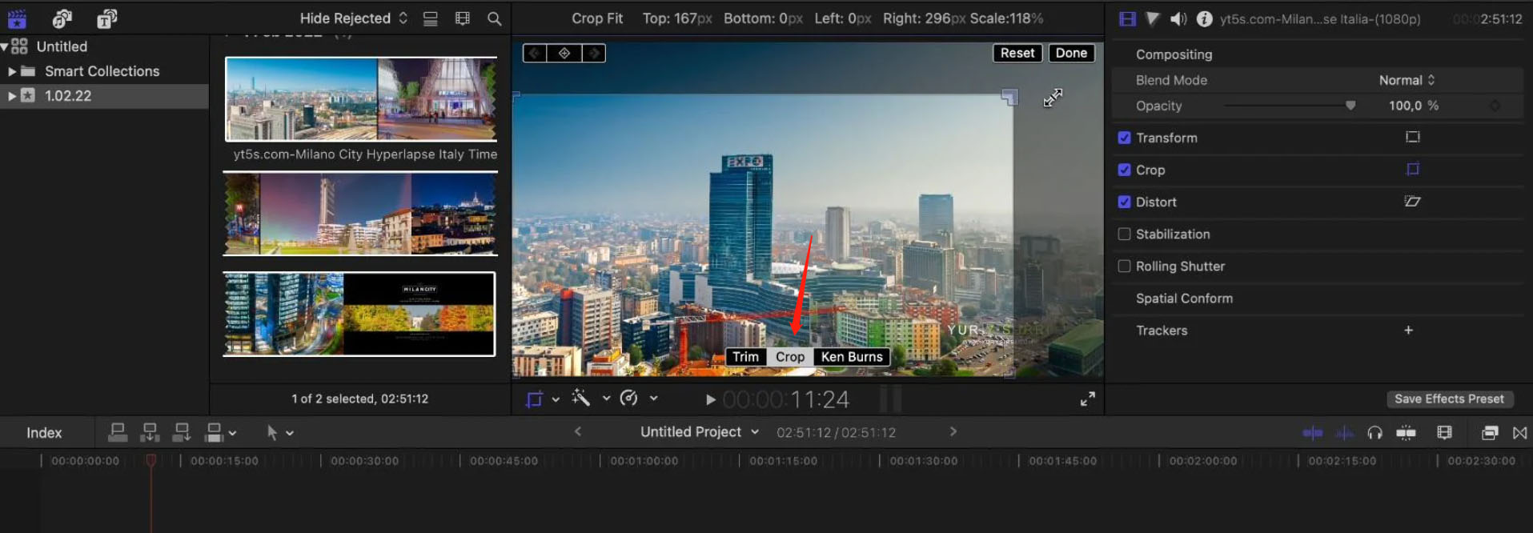Open the Photos and Audio sidebar

point(62,18)
